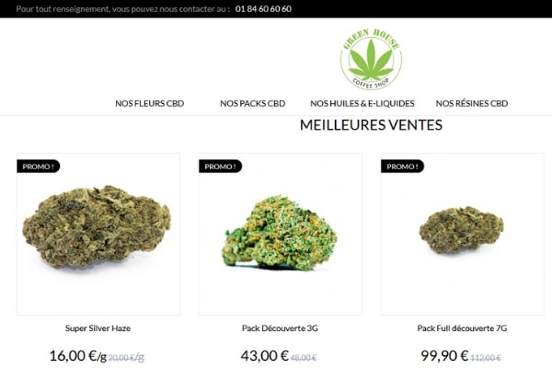552x368 pixels.
Task: Click the Pack Full découverte 7G title
Action: pos(462,328)
